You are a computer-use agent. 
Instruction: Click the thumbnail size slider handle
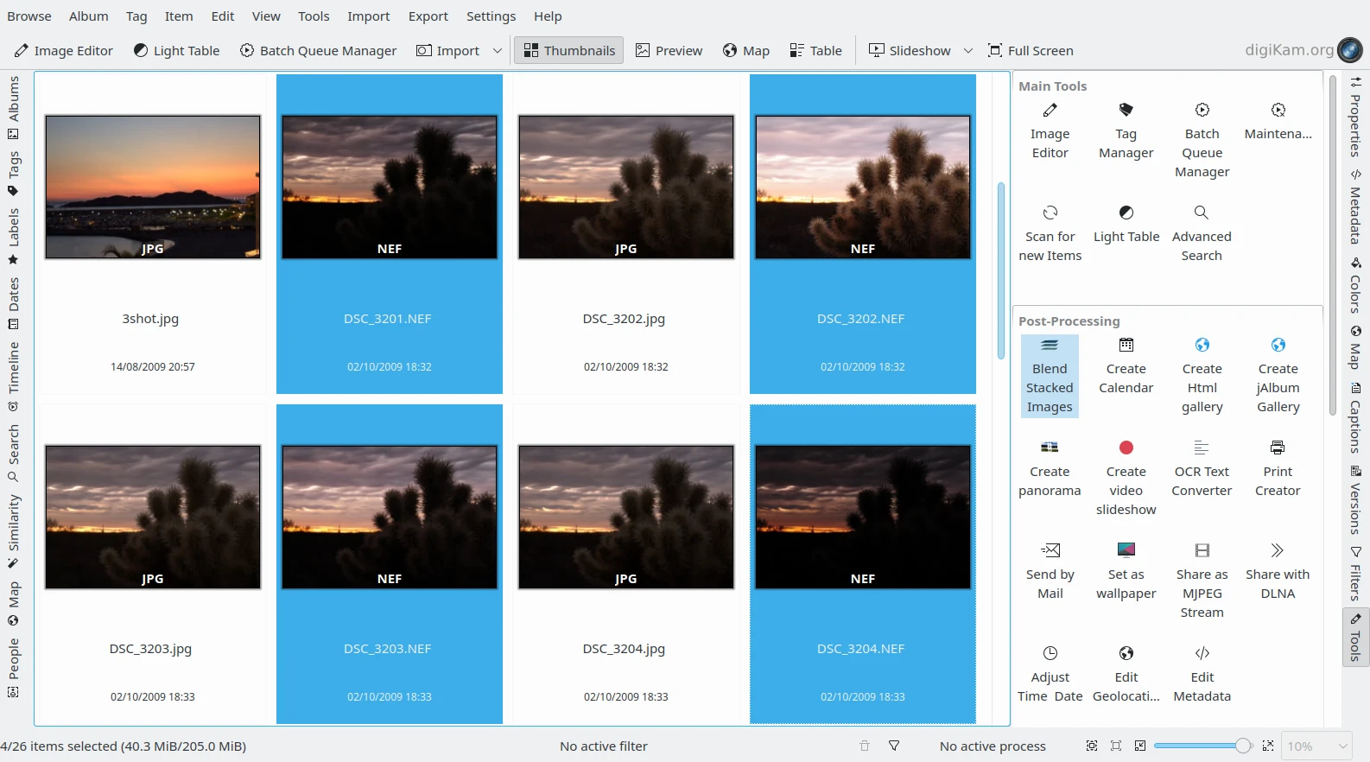(x=1242, y=746)
